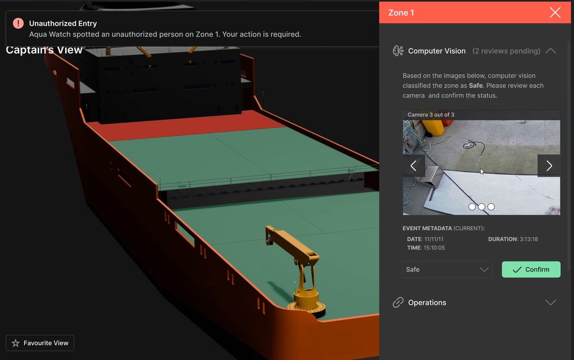Collapse the Computer Vision section chevron
Image resolution: width=574 pixels, height=360 pixels.
point(551,51)
